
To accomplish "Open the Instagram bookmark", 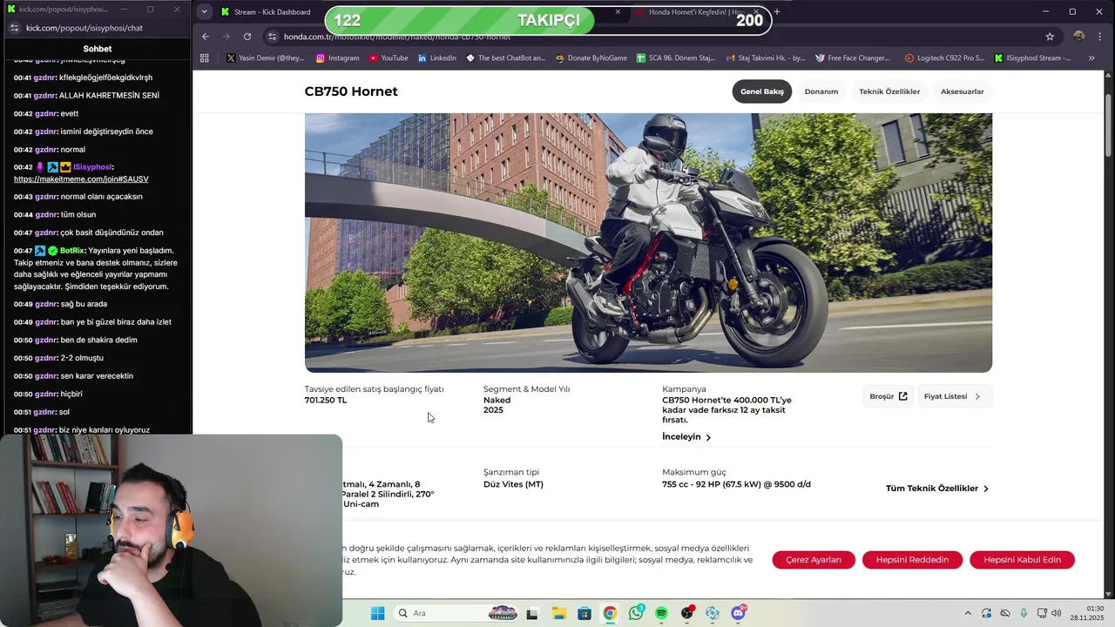I will pos(337,58).
